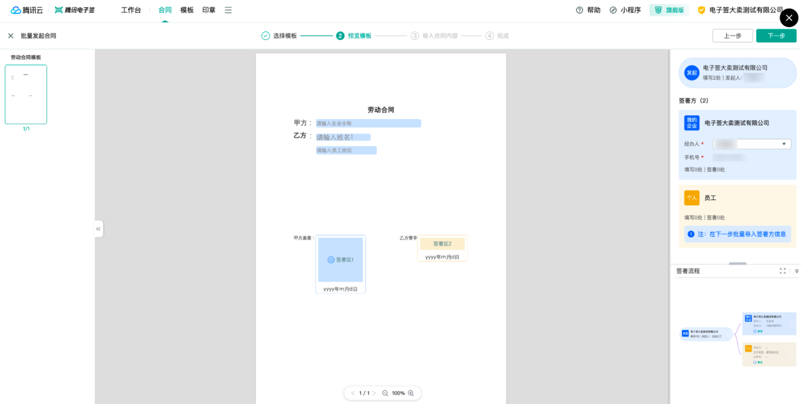
Task: Collapse the left thumbnail panel
Action: (x=98, y=229)
